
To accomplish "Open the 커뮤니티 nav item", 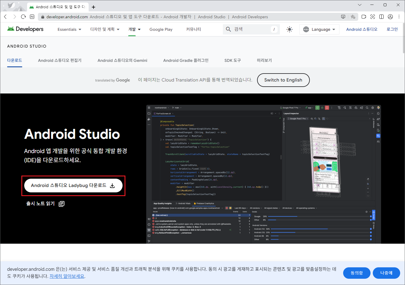I will coord(194,29).
